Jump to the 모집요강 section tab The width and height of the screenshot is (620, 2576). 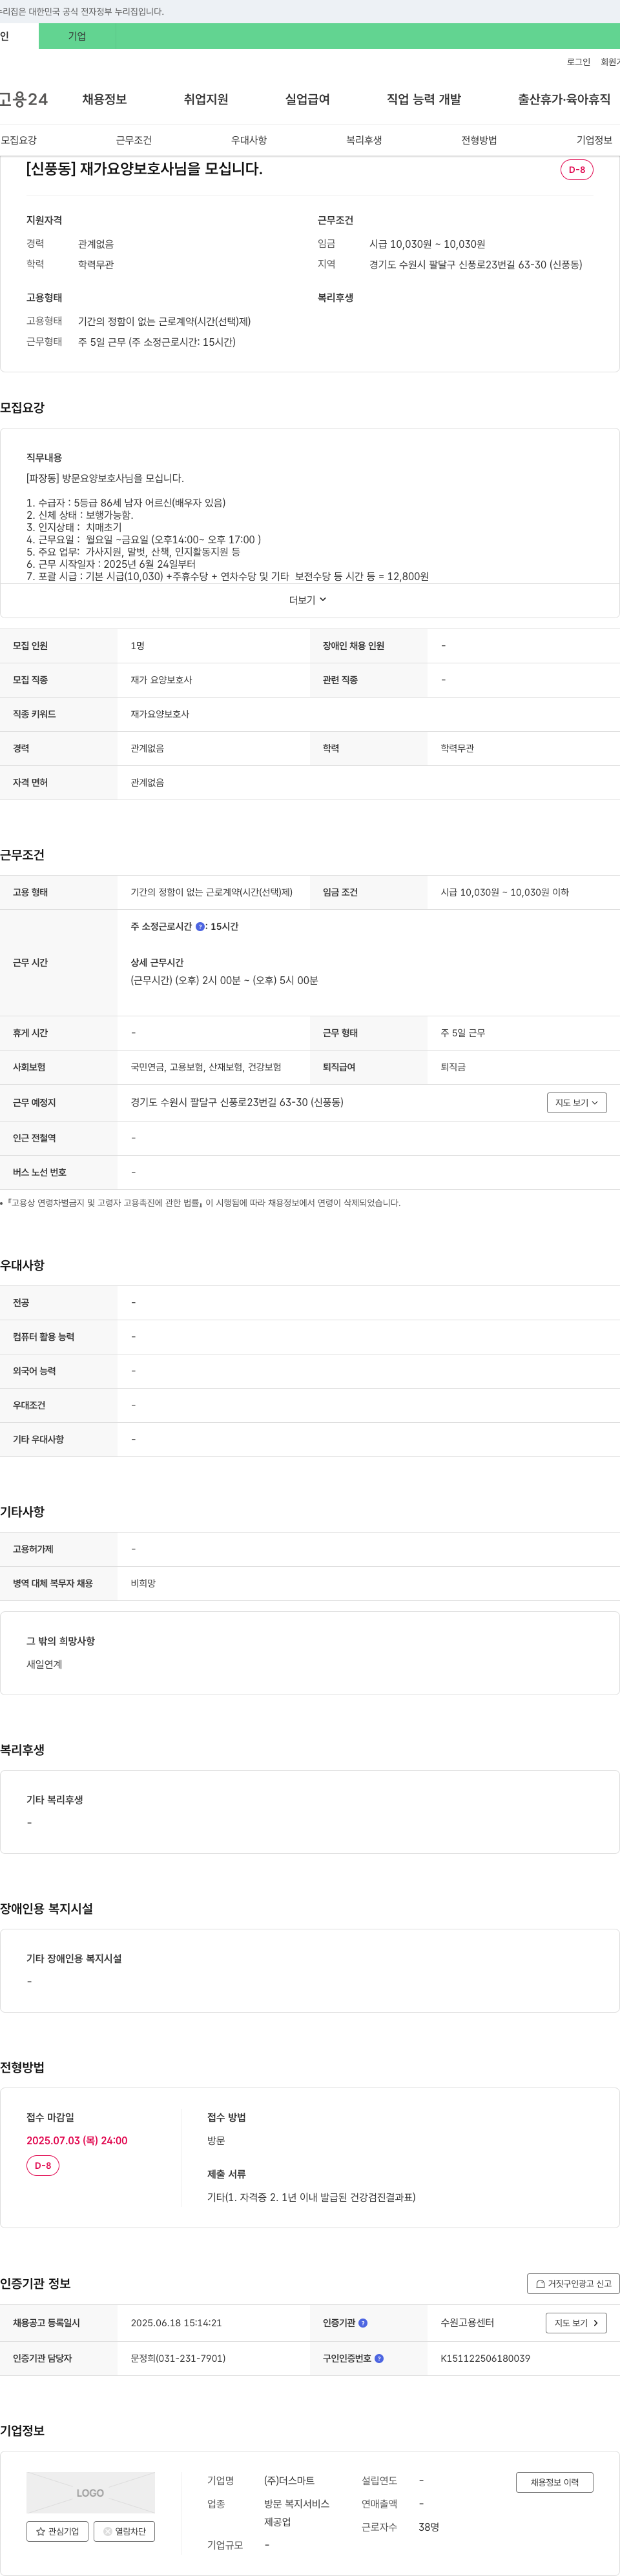(x=19, y=140)
